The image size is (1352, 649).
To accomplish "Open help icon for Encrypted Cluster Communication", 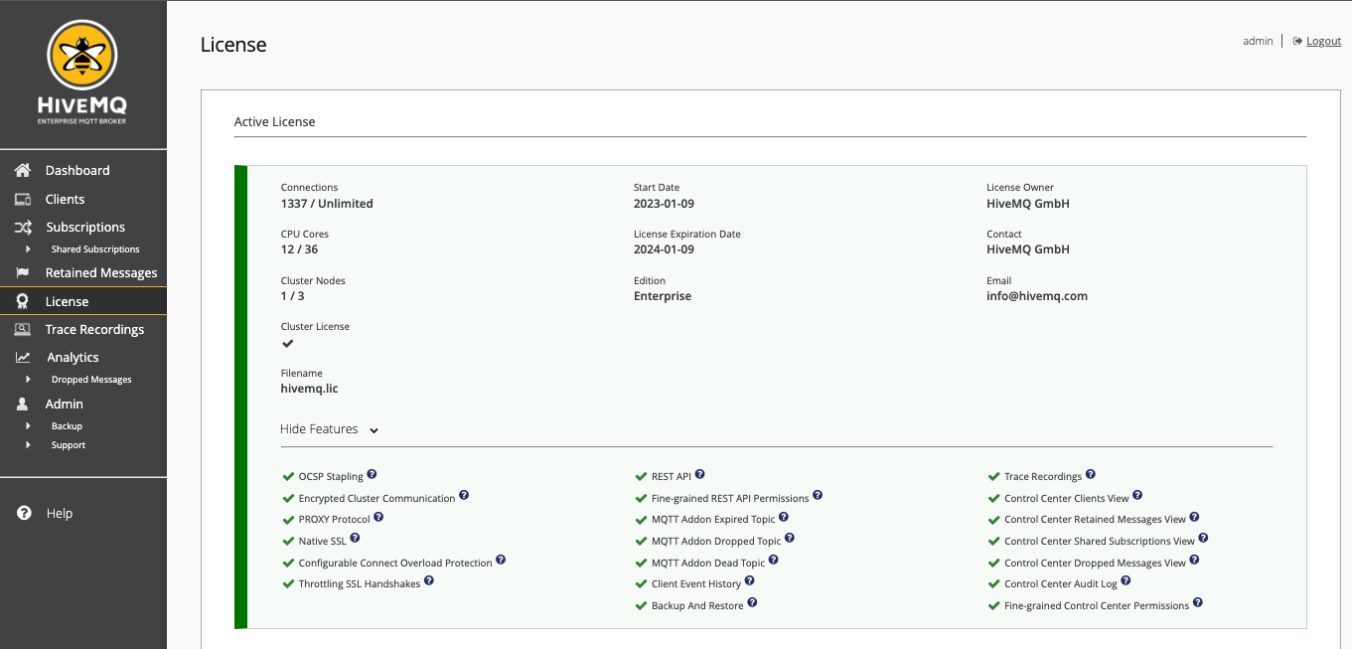I will click(464, 496).
